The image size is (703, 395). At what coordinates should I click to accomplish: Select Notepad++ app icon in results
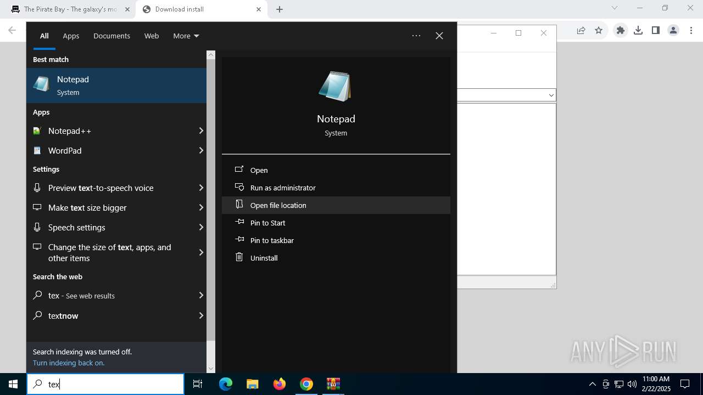tap(37, 131)
